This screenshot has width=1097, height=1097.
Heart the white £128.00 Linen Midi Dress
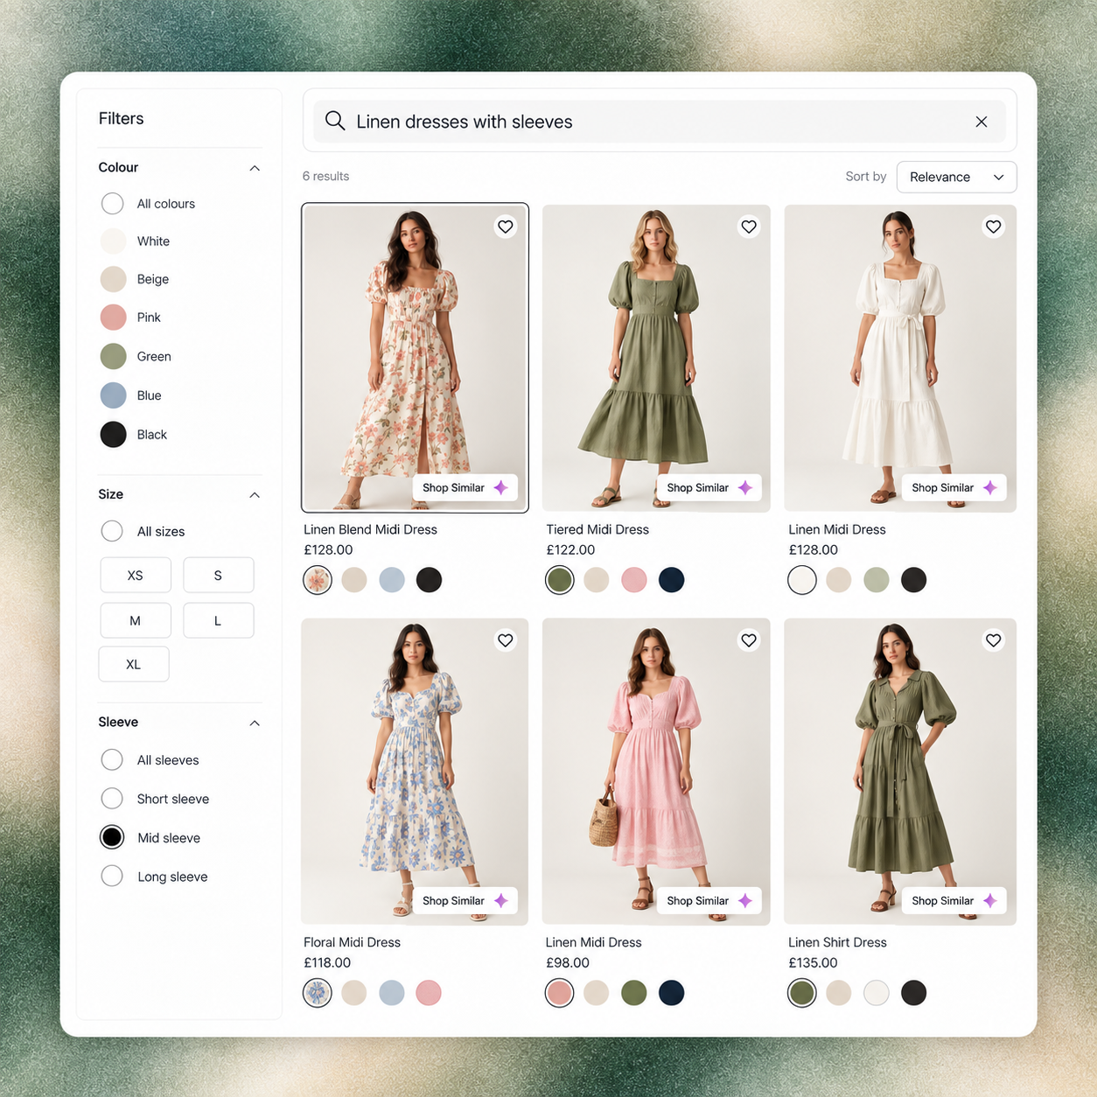click(994, 227)
